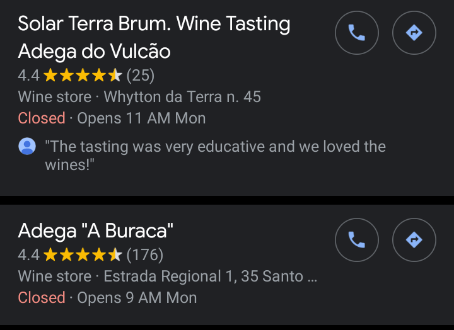Get directions to Solar Terra Brum
Screen dimensions: 454x330
point(414,33)
